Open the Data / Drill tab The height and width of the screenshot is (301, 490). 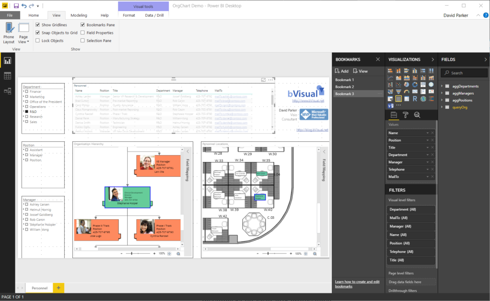pyautogui.click(x=154, y=15)
